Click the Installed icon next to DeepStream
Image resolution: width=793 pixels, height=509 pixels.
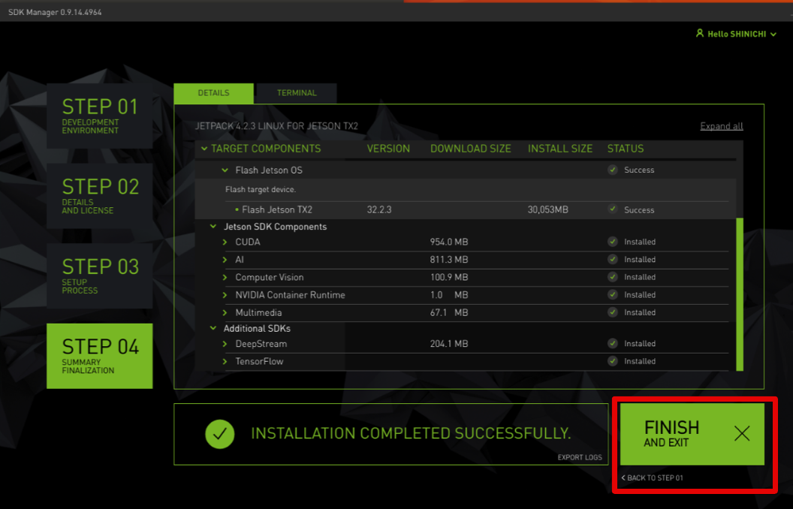tap(612, 343)
